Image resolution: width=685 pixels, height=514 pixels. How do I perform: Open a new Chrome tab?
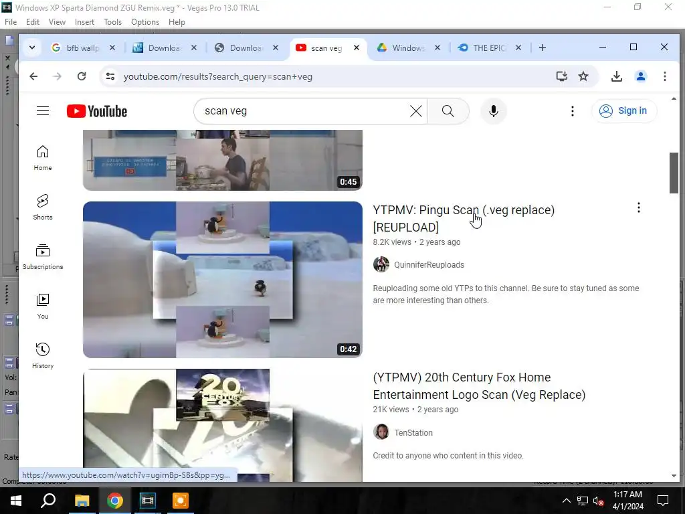(x=542, y=48)
